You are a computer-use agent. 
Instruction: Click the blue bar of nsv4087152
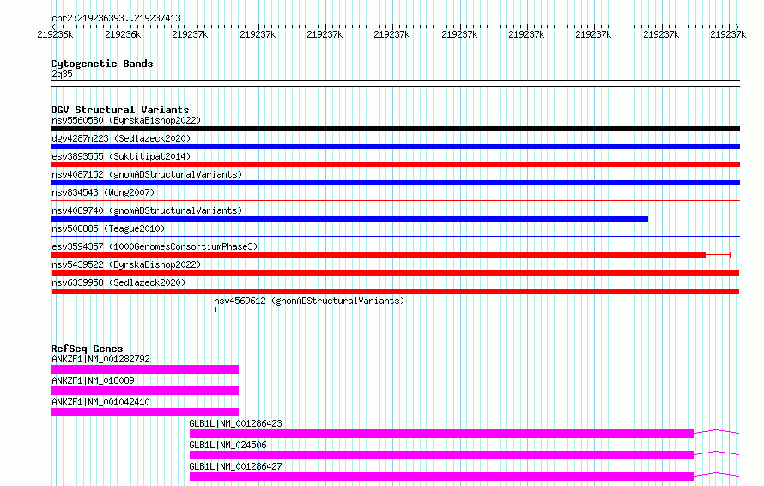tap(395, 183)
